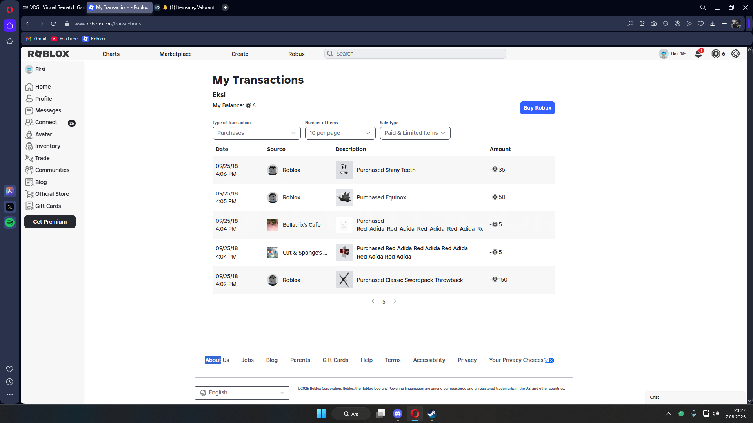Click Windows taskbar search box Ara
Viewport: 753px width, 423px height.
coord(351,414)
